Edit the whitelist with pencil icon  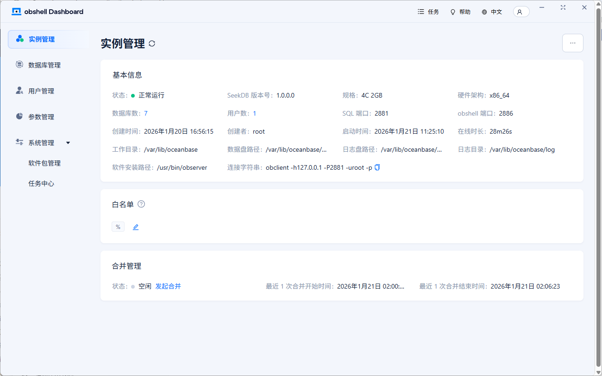[136, 227]
